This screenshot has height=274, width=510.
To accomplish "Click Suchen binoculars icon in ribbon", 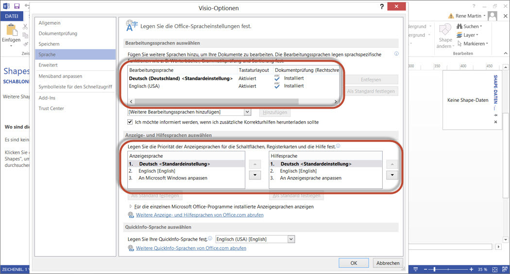I will [x=459, y=26].
